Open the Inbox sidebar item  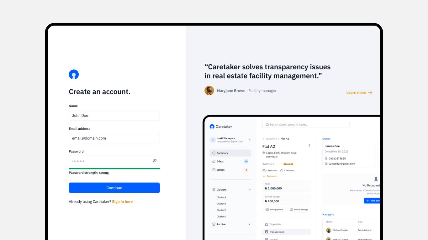point(230,162)
